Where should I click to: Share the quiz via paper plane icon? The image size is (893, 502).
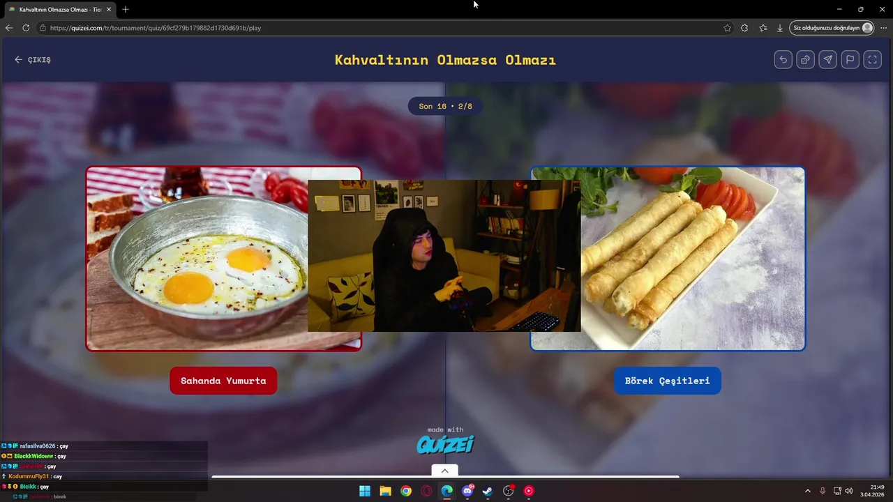827,59
